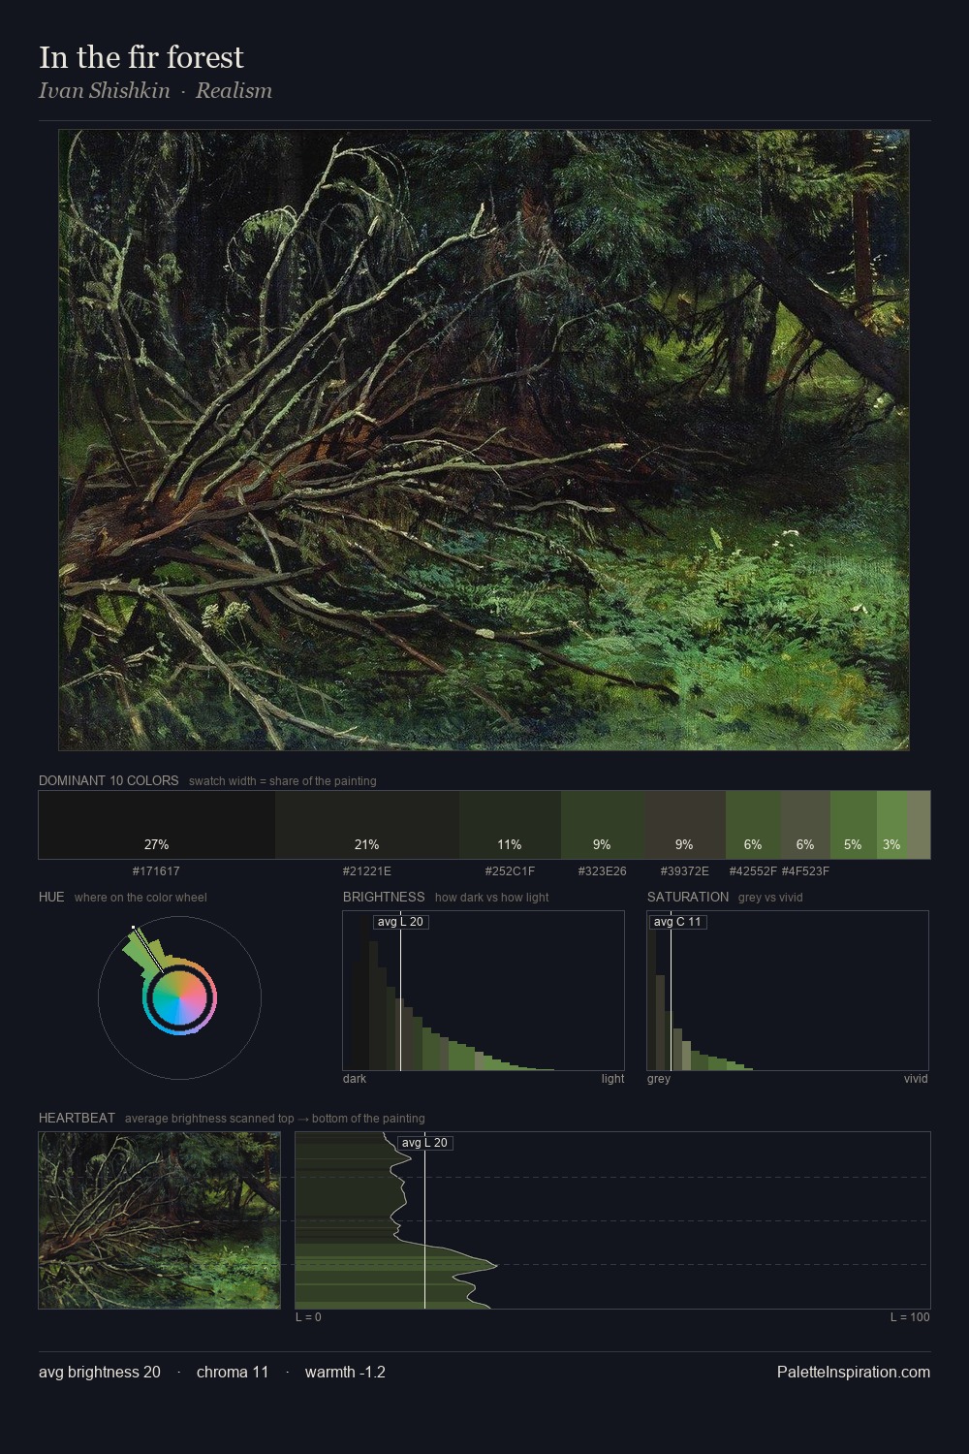Image resolution: width=969 pixels, height=1454 pixels.
Task: Click the 'SATURATION' section heading
Action: coord(688,897)
